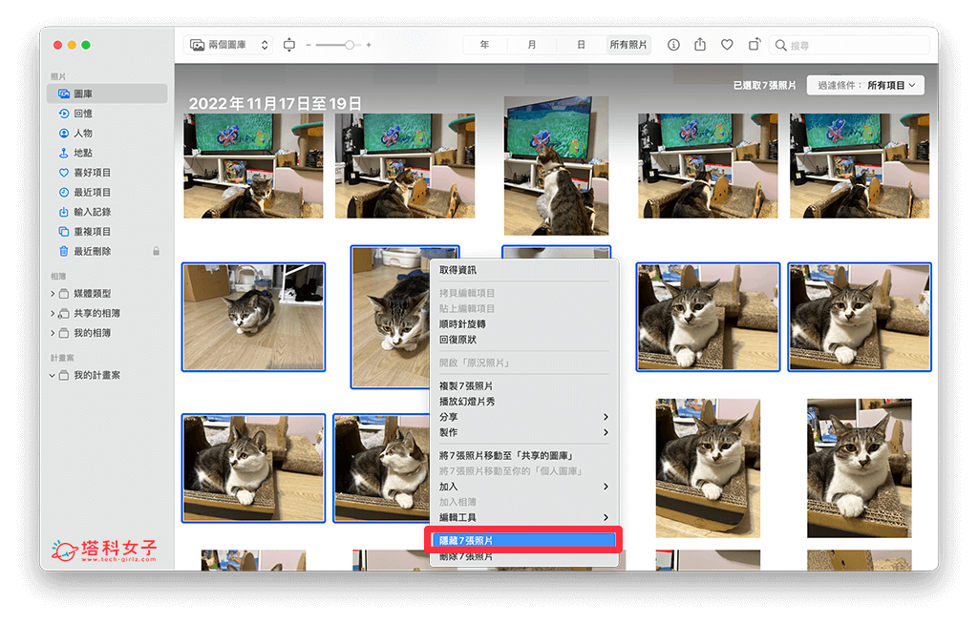Viewport: 978px width, 623px height.
Task: Switch to the 日 (Days) view tab
Action: [581, 45]
